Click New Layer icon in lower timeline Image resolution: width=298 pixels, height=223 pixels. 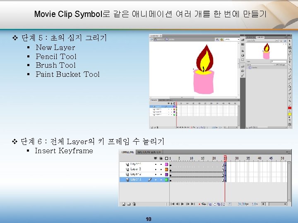click(123, 204)
